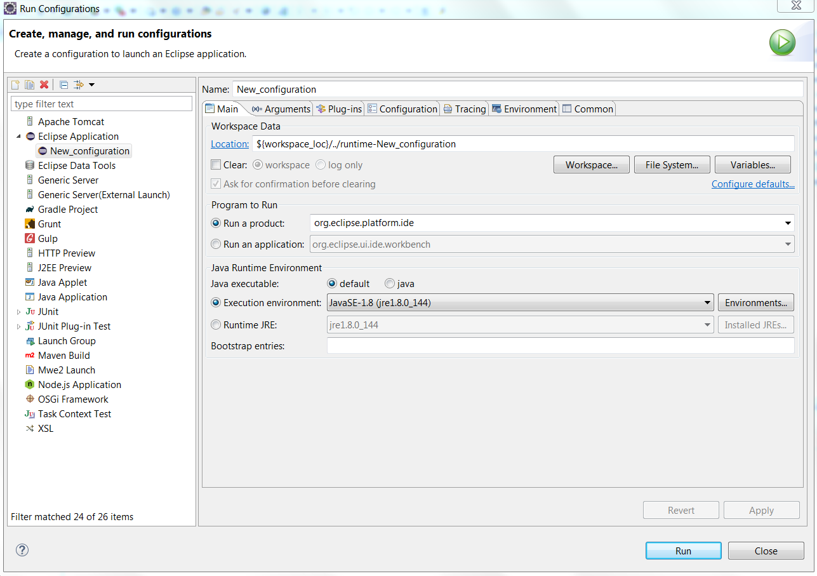Select the 'Execution environment' radio button

coord(216,302)
